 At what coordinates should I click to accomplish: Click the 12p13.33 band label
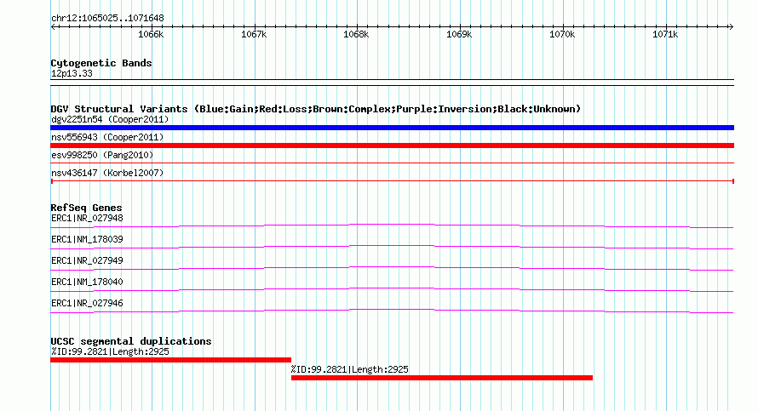click(72, 74)
